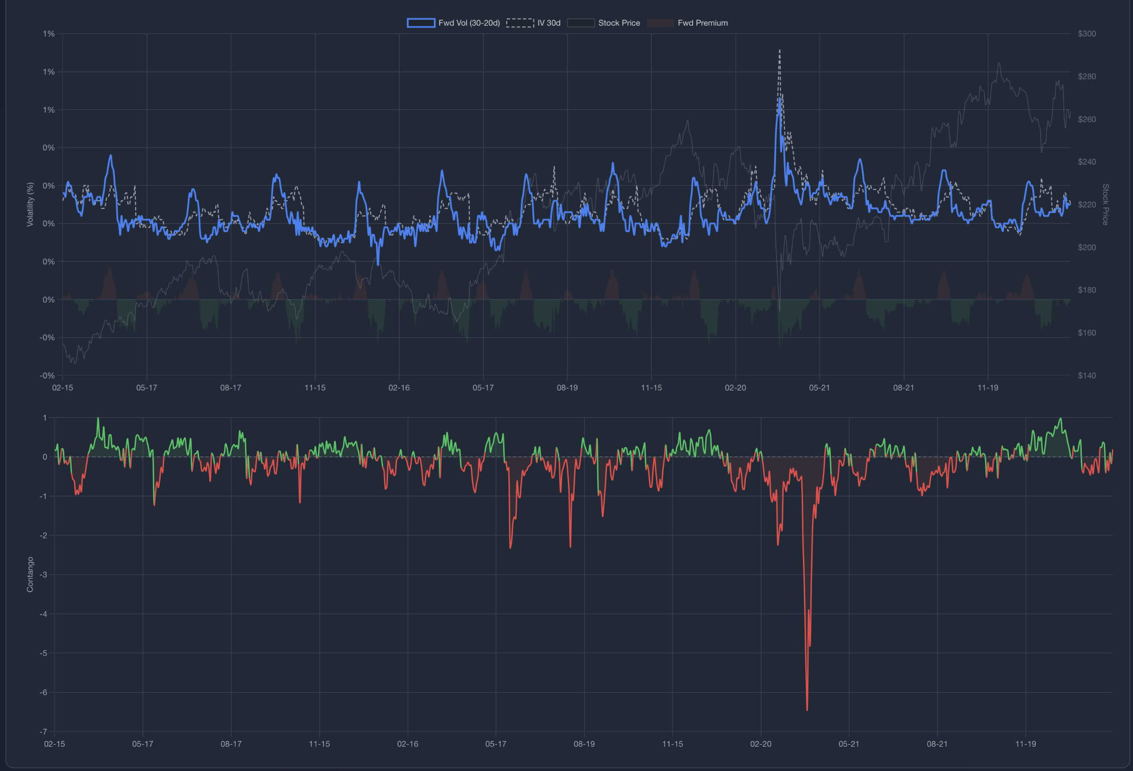This screenshot has height=771, width=1133.
Task: Click the blue Fwd Vol legend line icon
Action: pyautogui.click(x=421, y=22)
